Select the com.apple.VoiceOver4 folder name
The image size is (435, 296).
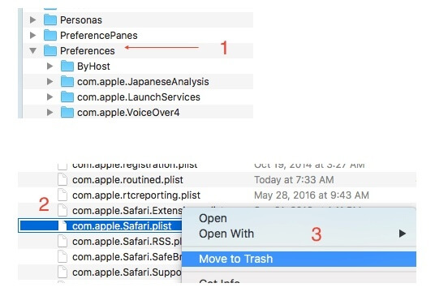(128, 112)
